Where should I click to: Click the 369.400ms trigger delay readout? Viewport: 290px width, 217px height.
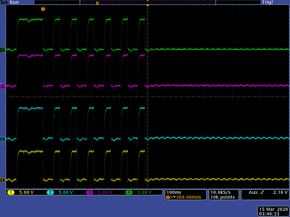188,197
